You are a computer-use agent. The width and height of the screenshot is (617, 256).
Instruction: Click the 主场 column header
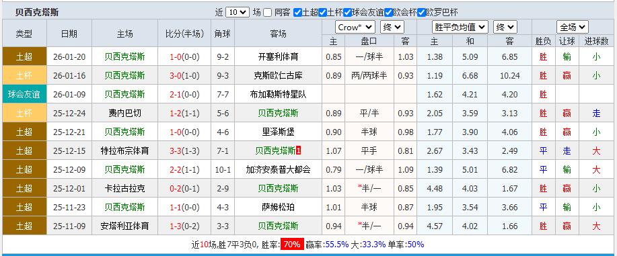(x=124, y=34)
